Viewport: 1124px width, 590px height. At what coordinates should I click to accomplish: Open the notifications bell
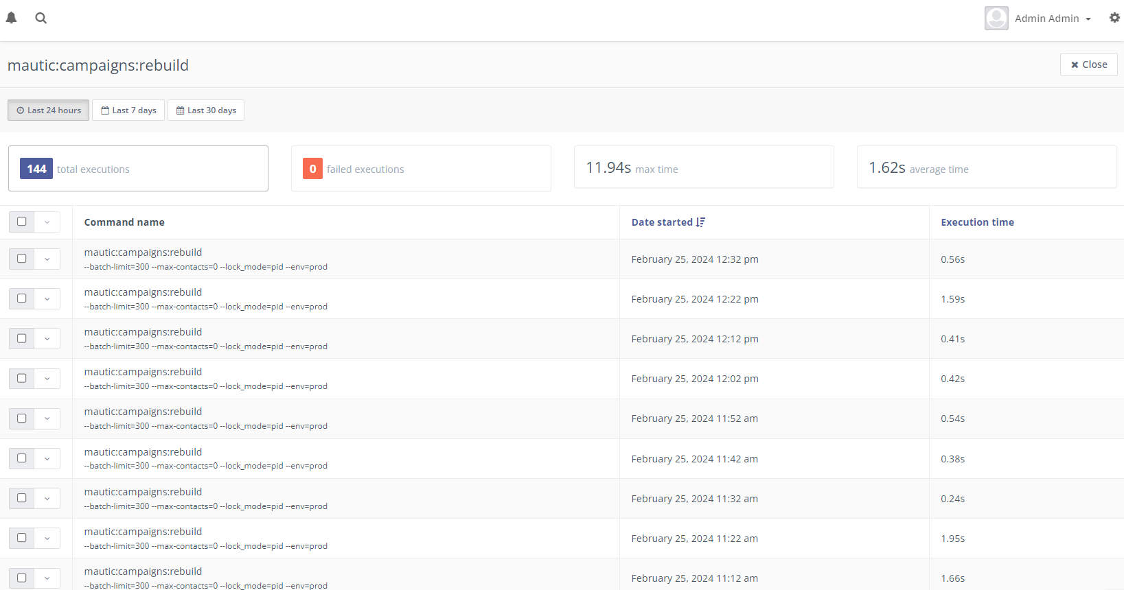12,18
